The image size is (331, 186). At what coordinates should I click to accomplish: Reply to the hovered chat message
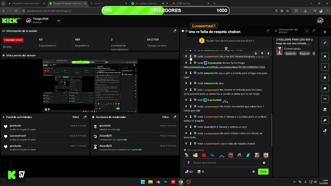pos(256,53)
